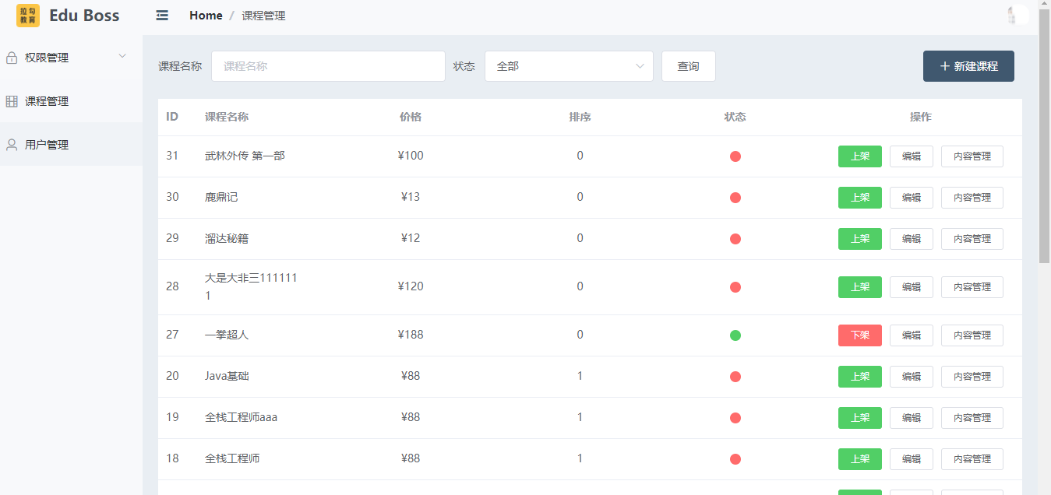
Task: Open the user avatar at top right
Action: point(1017,16)
